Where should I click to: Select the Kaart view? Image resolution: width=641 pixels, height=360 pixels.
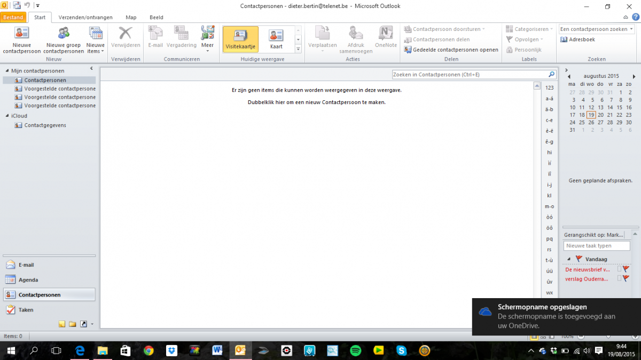point(276,39)
